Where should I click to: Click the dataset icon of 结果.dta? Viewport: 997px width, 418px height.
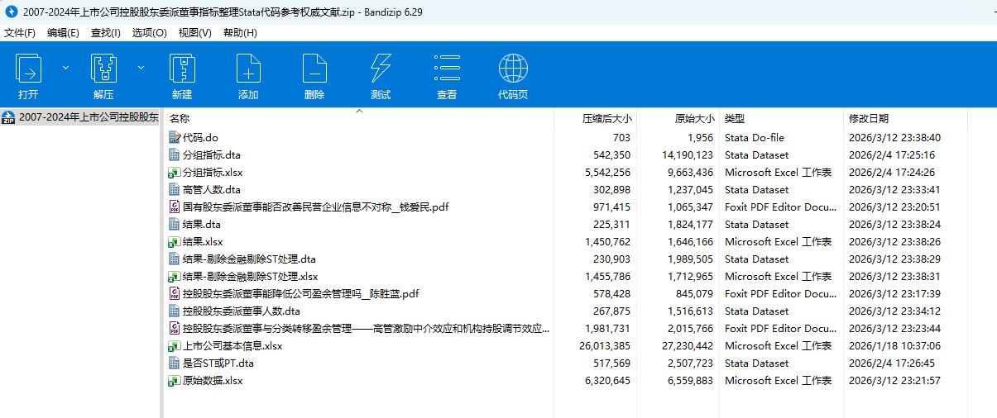click(x=174, y=225)
